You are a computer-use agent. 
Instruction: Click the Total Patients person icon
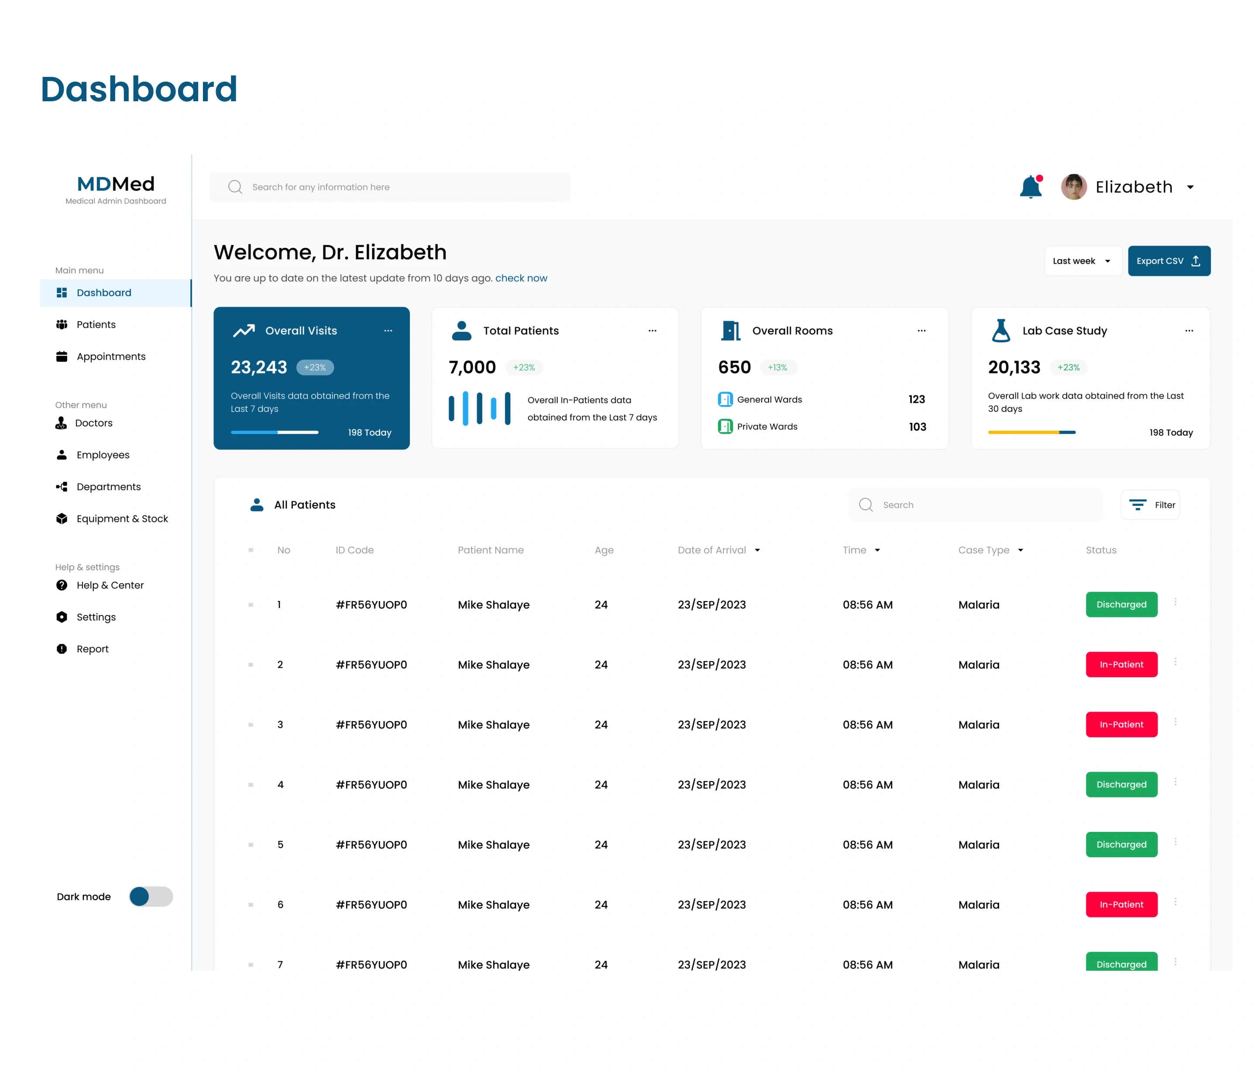[462, 331]
